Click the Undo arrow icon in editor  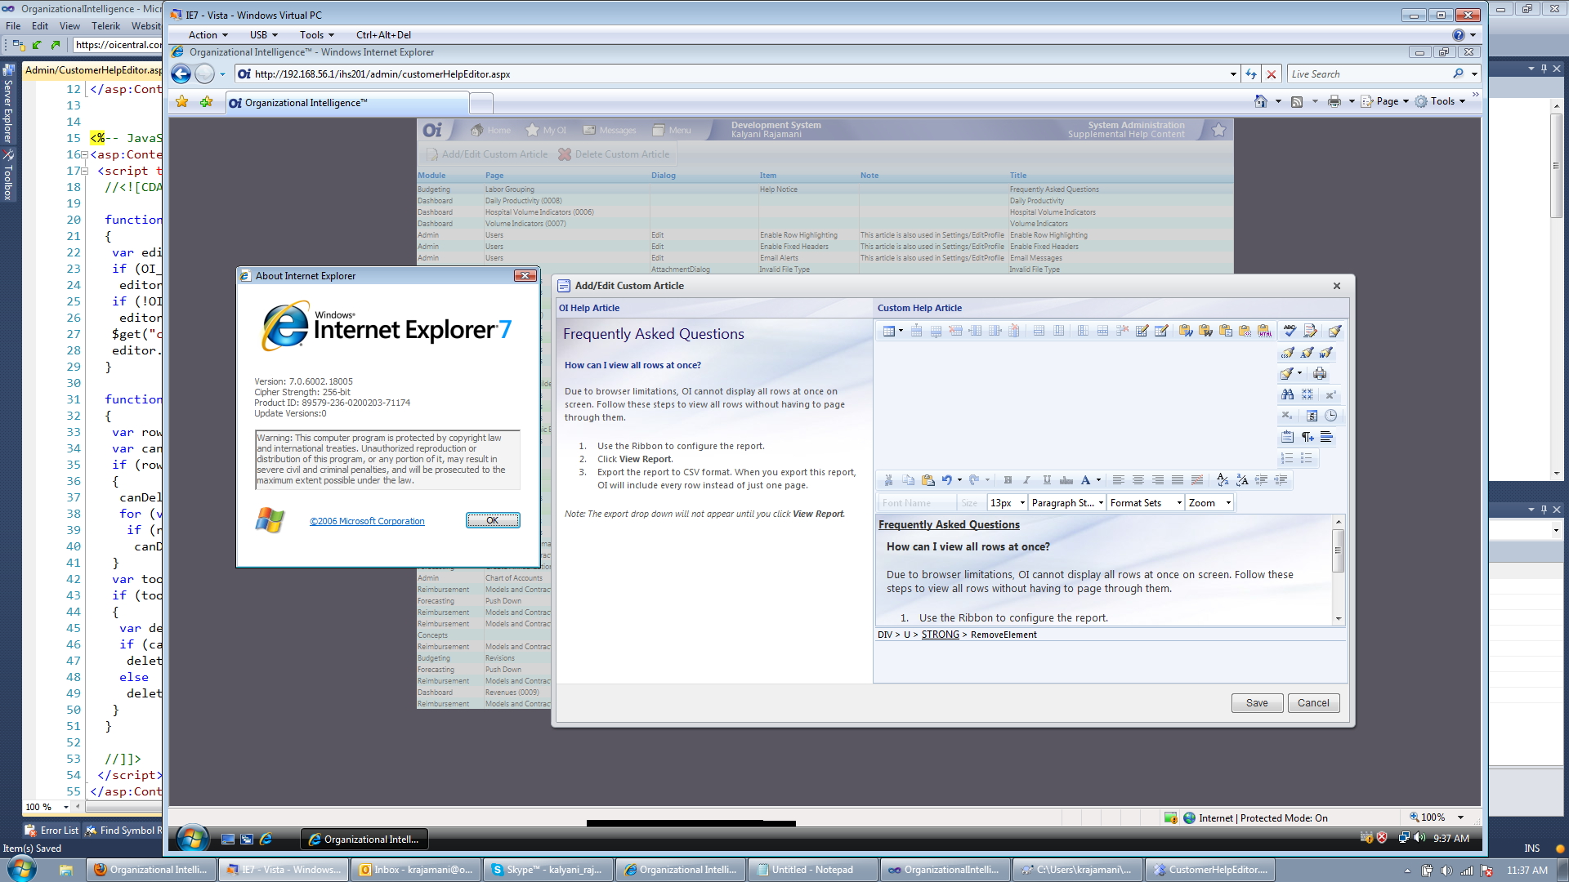[946, 480]
